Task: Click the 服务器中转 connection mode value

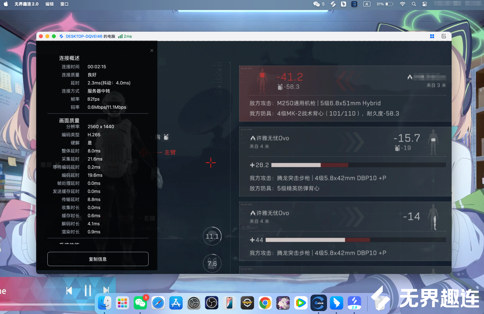Action: pos(99,91)
